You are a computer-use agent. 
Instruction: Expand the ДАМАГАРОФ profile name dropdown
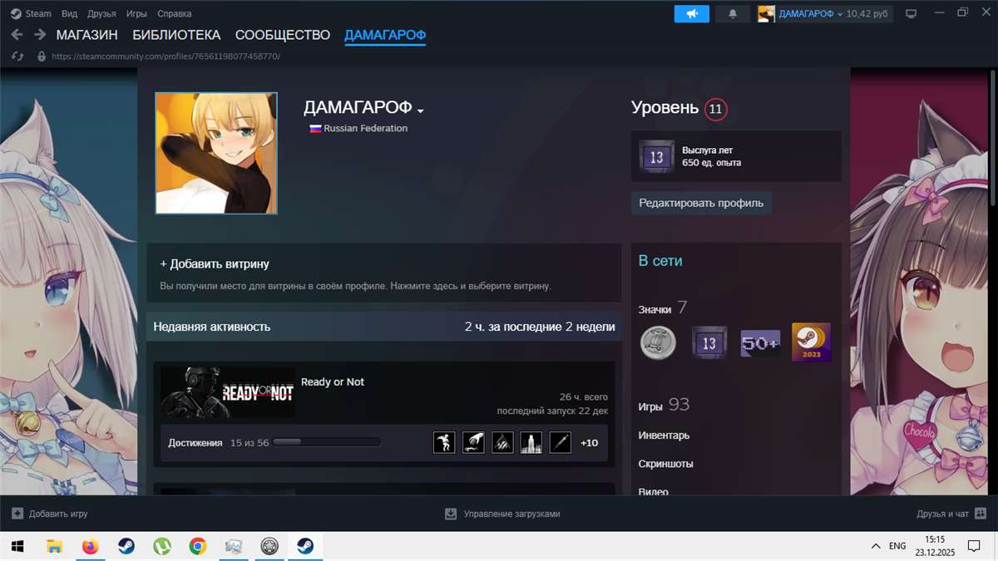pyautogui.click(x=421, y=111)
